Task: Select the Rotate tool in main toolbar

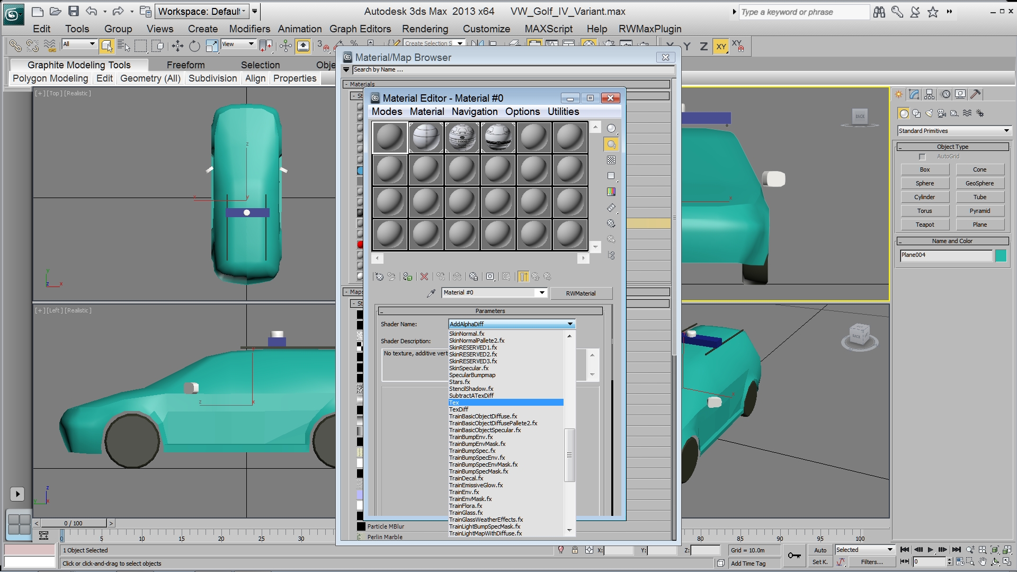Action: click(194, 47)
